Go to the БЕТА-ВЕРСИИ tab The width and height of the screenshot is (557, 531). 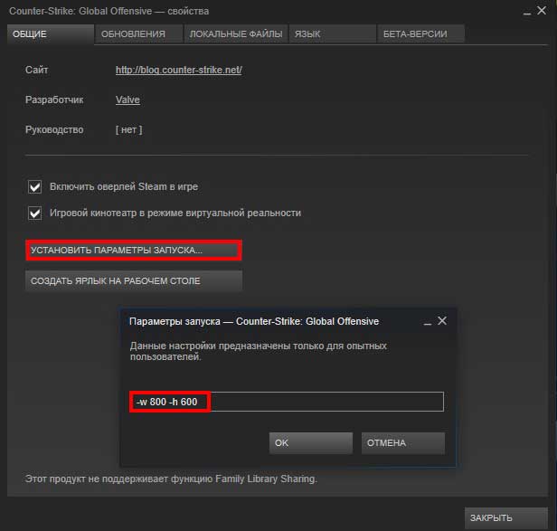point(421,34)
